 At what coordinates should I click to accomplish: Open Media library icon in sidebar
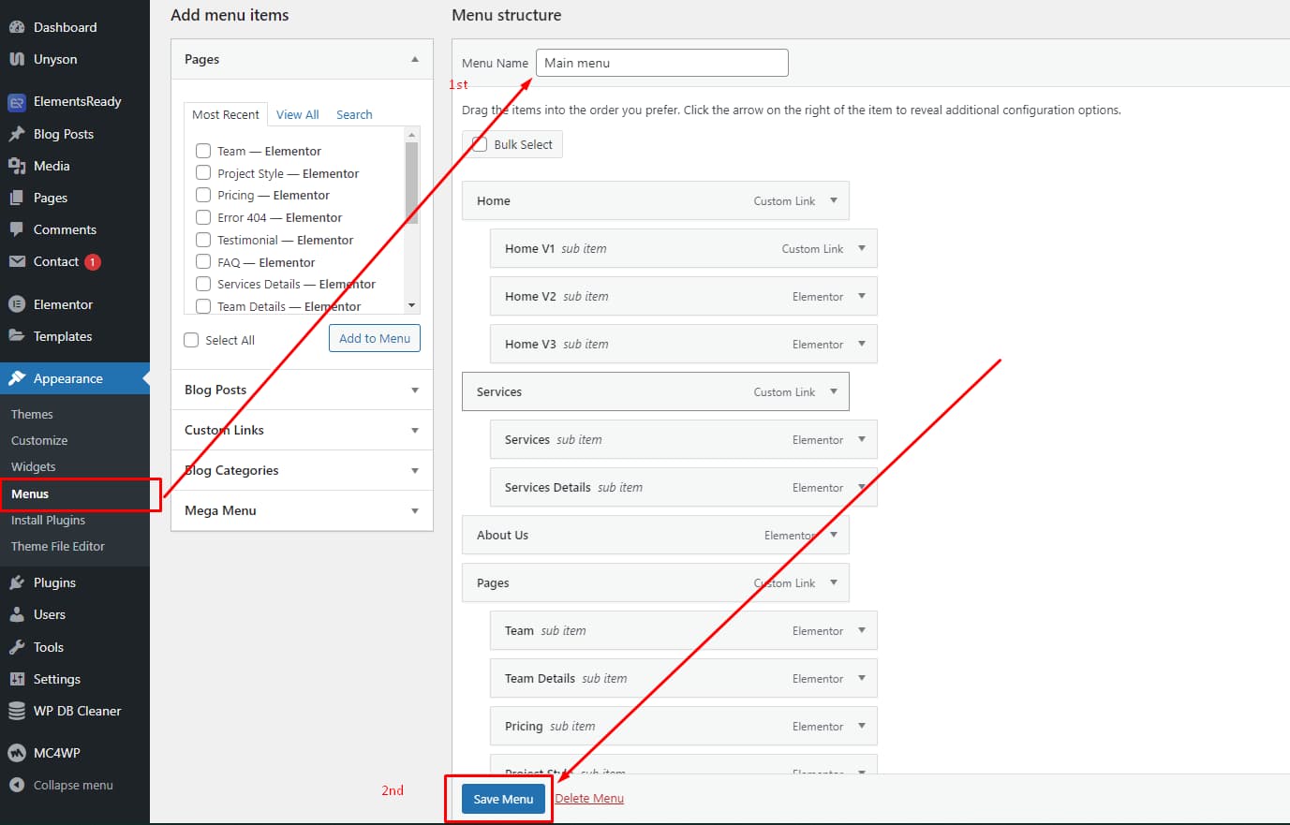pyautogui.click(x=17, y=166)
